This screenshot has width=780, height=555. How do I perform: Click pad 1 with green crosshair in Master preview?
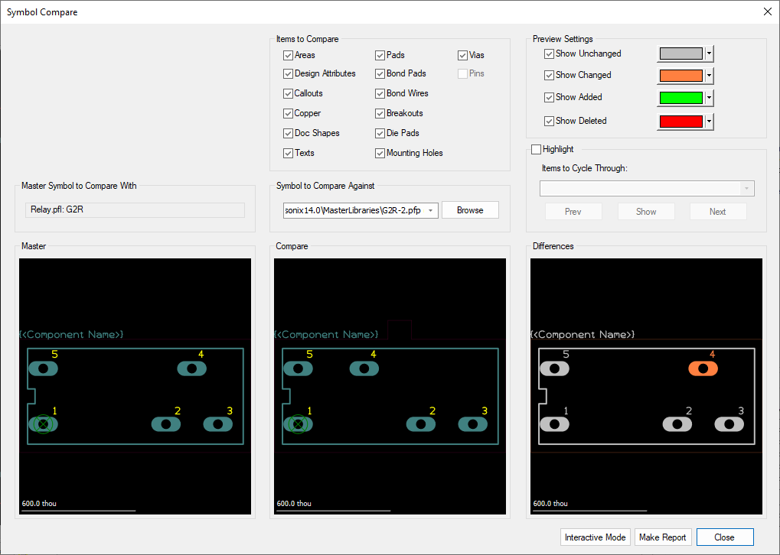43,424
